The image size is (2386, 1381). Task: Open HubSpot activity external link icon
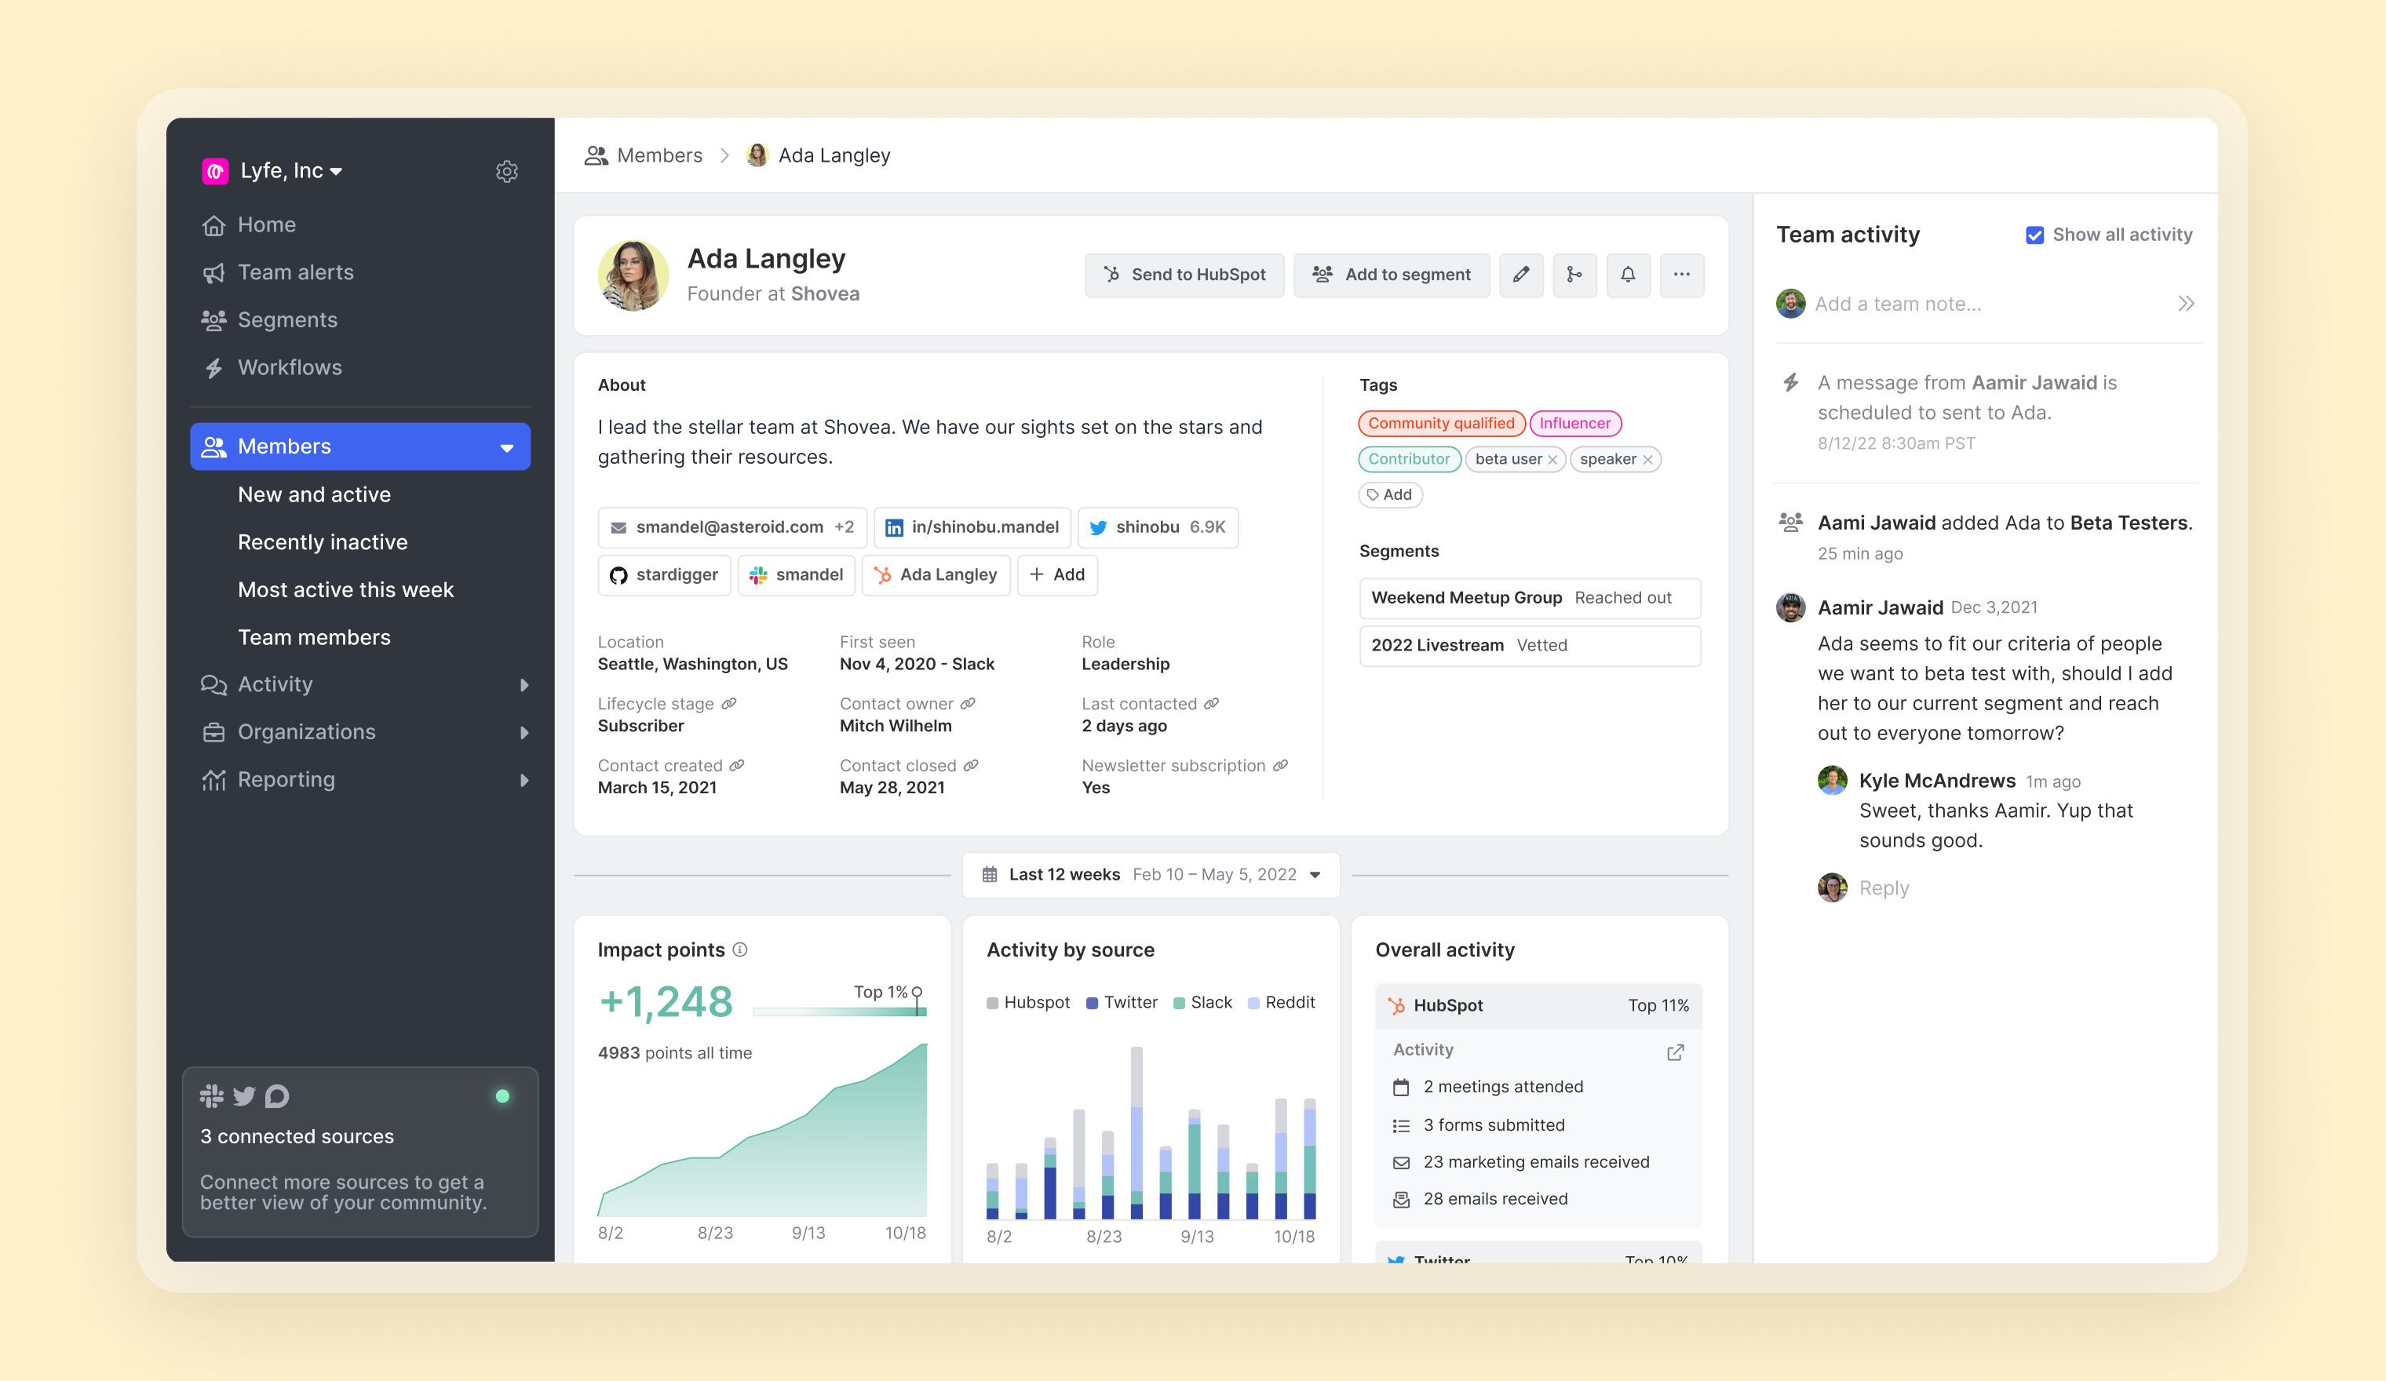click(x=1675, y=1051)
